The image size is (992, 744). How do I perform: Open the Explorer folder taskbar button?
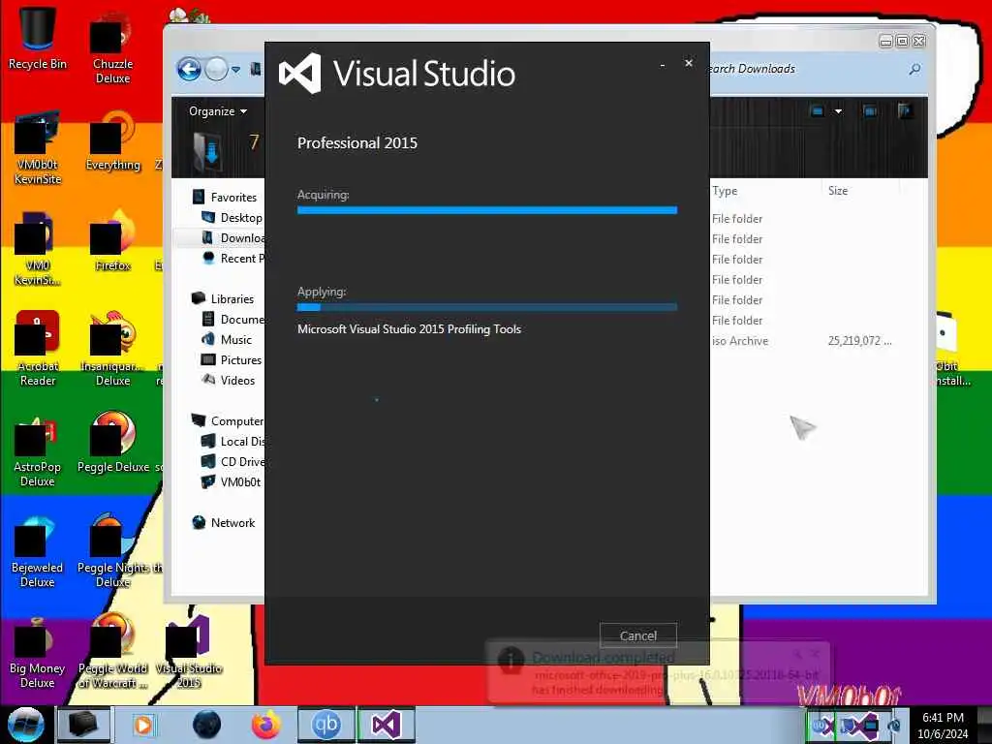pos(83,725)
